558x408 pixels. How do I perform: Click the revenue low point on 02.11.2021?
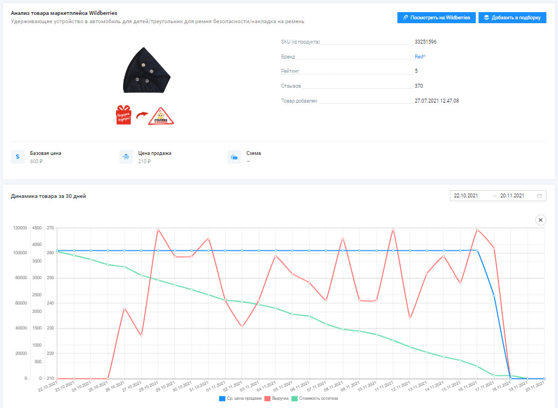[242, 326]
